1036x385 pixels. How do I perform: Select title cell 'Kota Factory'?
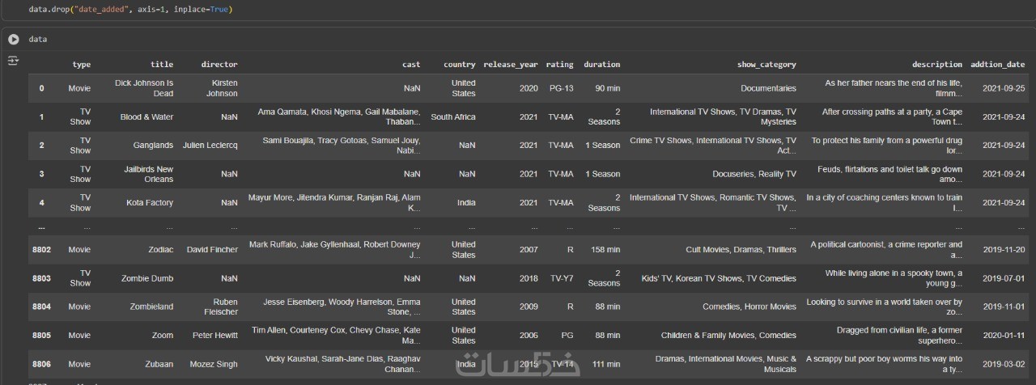(x=148, y=202)
